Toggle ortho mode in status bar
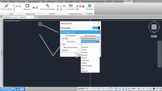Image resolution: width=162 pixels, height=91 pixels. [95, 89]
